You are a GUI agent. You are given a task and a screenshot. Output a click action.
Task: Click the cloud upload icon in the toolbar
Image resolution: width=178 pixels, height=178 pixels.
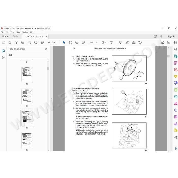point(16,42)
